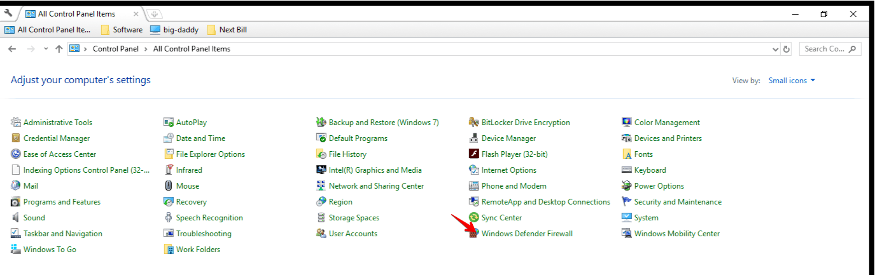Viewport: 875px width, 275px height.
Task: Click the Administrative Tools icon
Action: pyautogui.click(x=16, y=123)
